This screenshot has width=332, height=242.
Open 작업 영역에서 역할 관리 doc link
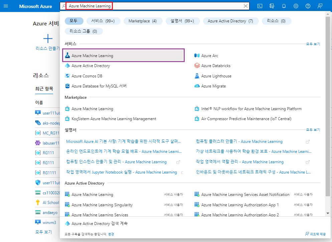(x=240, y=162)
